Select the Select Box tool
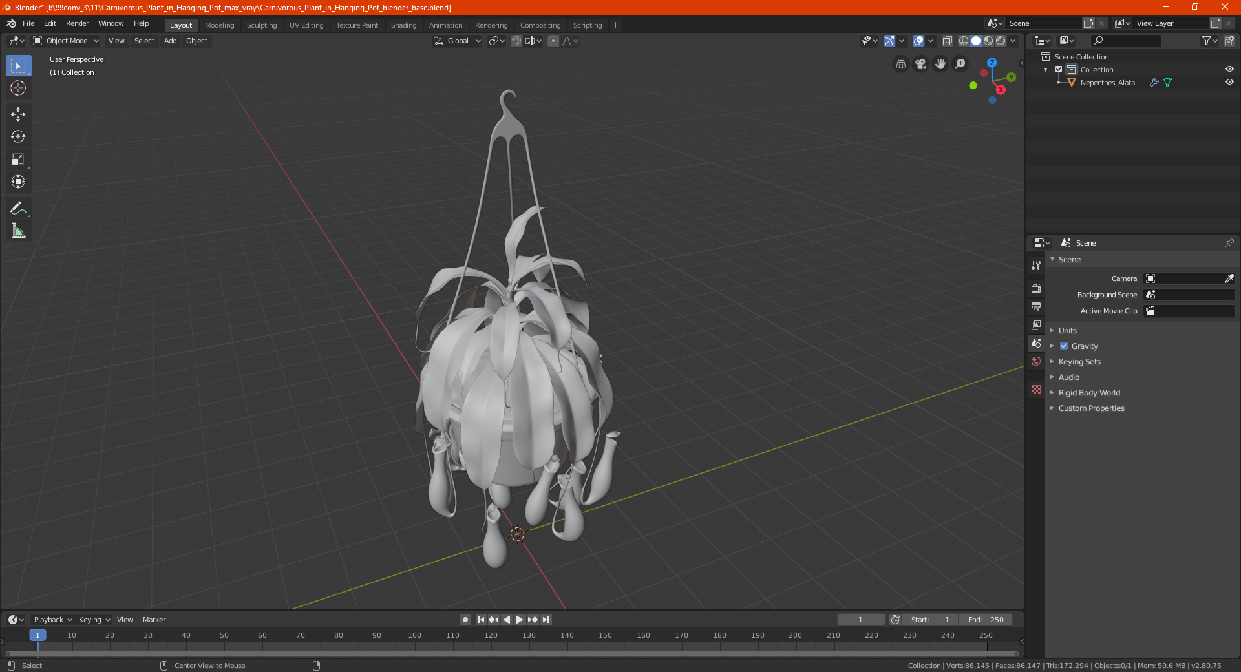 pyautogui.click(x=18, y=66)
